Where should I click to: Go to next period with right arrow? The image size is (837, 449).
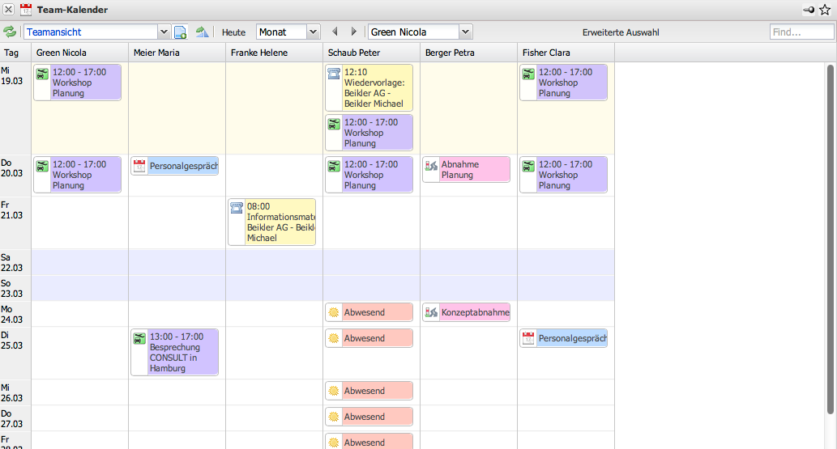click(x=353, y=32)
